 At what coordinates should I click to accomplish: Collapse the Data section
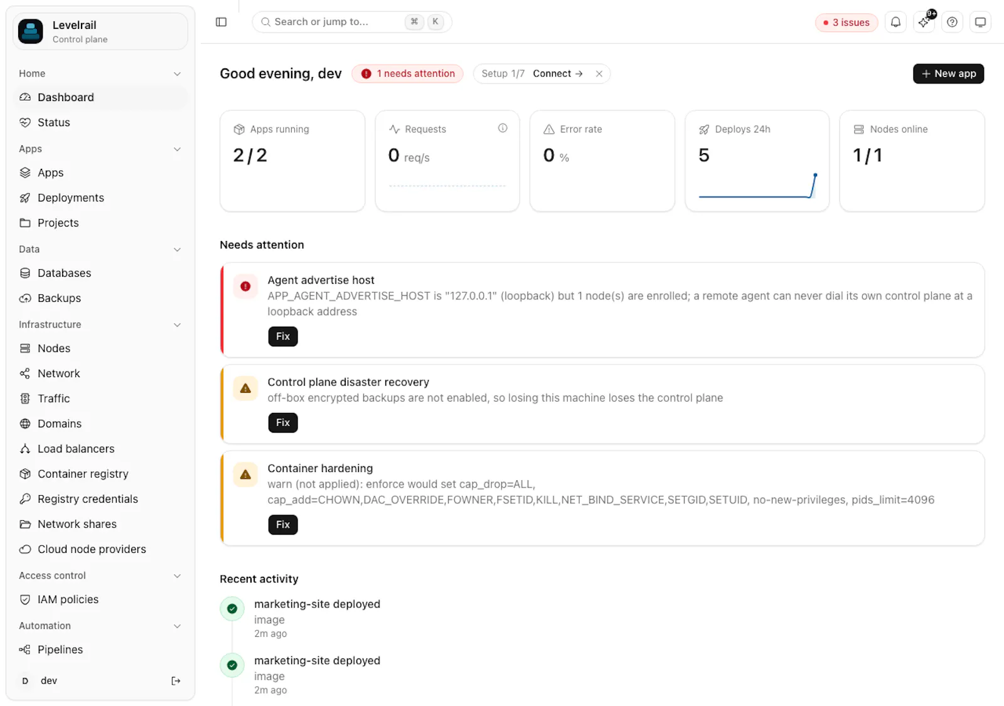tap(177, 249)
